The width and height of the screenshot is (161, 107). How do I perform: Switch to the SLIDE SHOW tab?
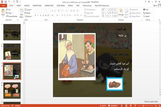click(61, 6)
